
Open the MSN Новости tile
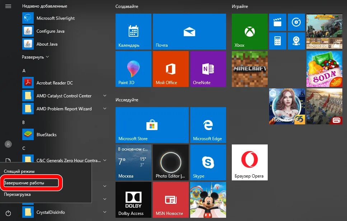tap(171, 200)
